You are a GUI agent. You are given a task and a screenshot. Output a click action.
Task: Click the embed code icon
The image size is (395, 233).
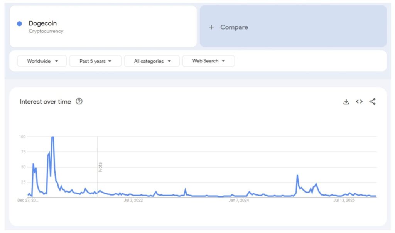359,102
